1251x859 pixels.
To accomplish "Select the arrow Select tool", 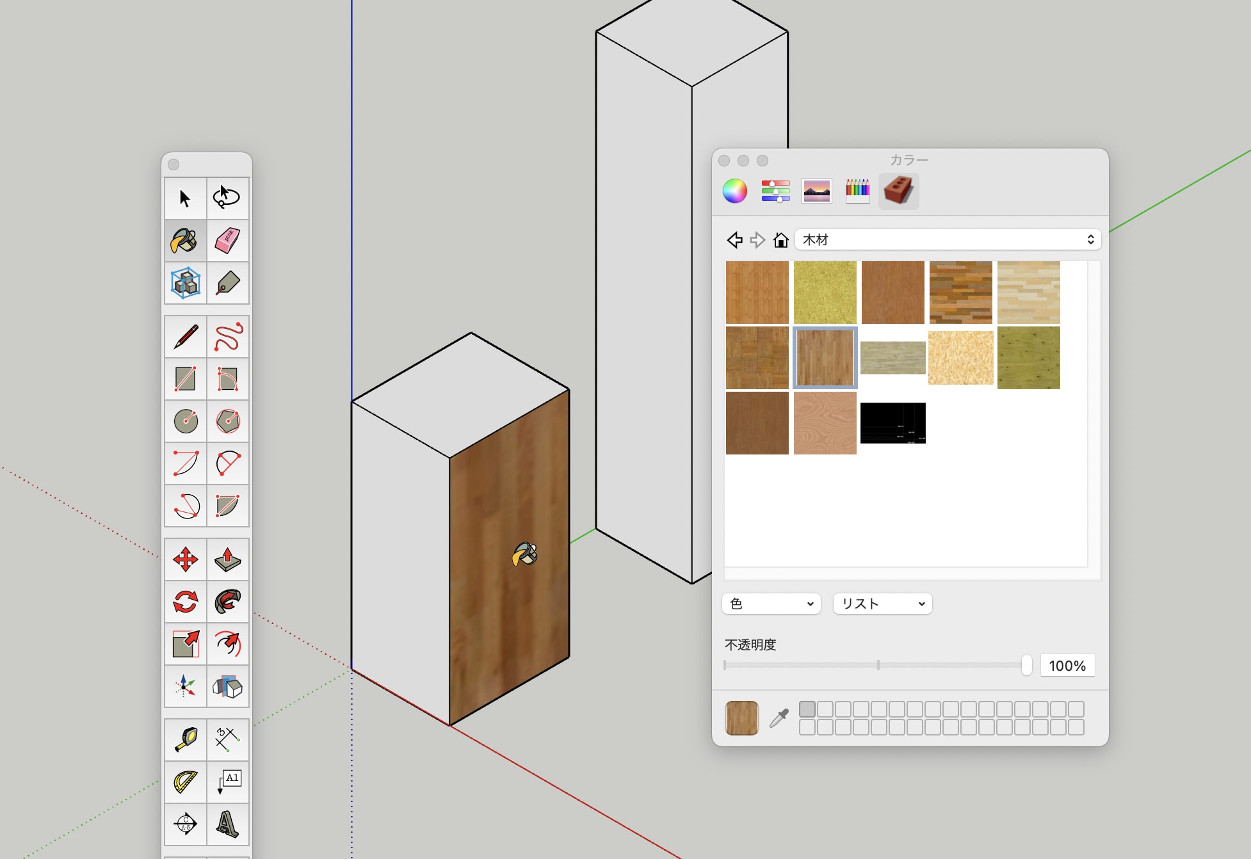I will pos(185,198).
